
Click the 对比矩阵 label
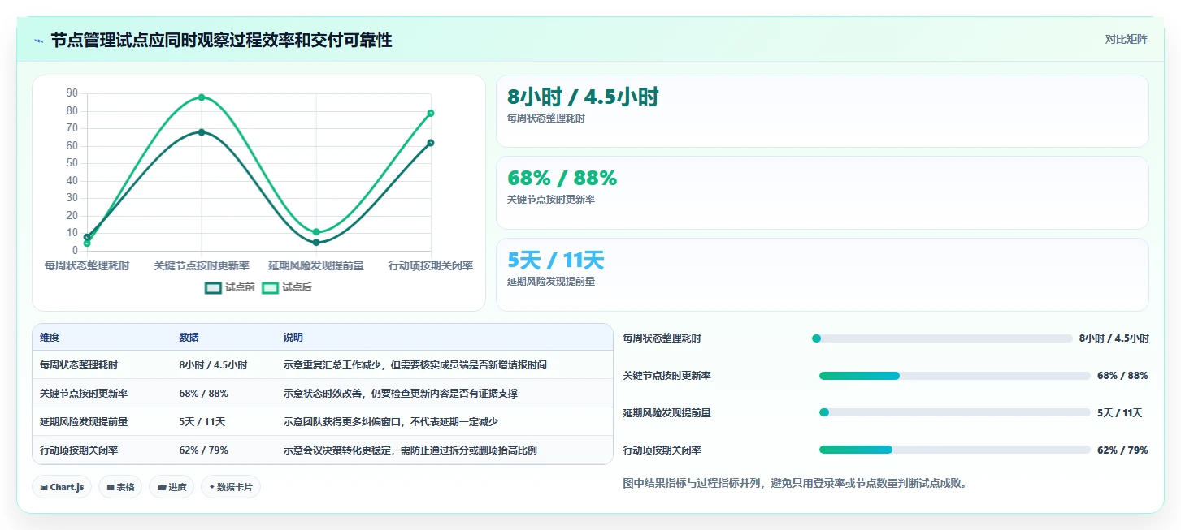pos(1126,39)
